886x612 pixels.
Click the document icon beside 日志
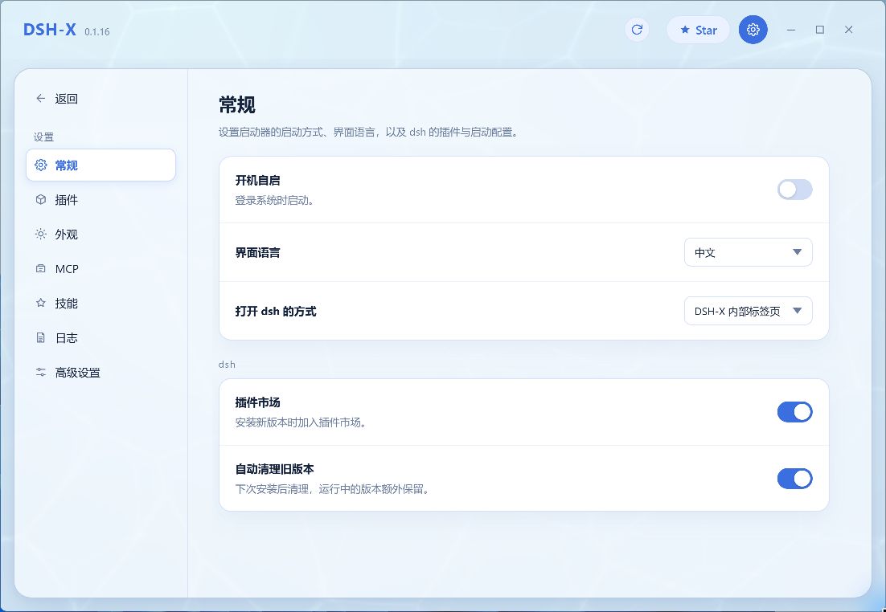[41, 337]
